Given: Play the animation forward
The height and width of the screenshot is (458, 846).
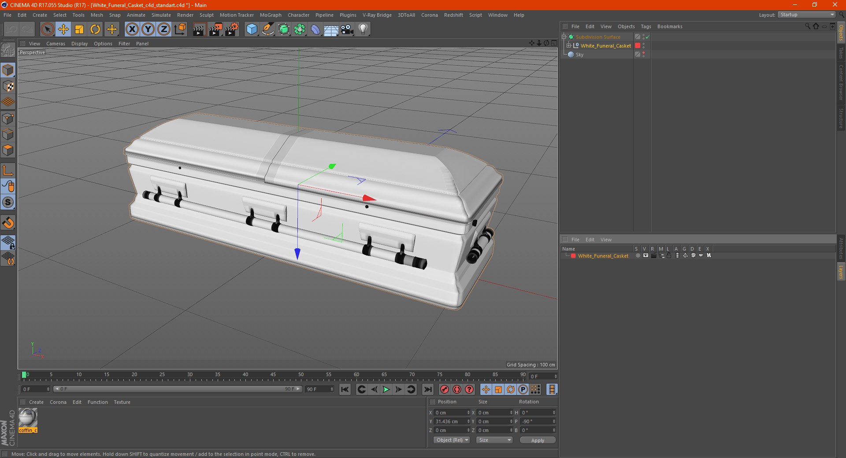Looking at the screenshot, I should click(386, 389).
